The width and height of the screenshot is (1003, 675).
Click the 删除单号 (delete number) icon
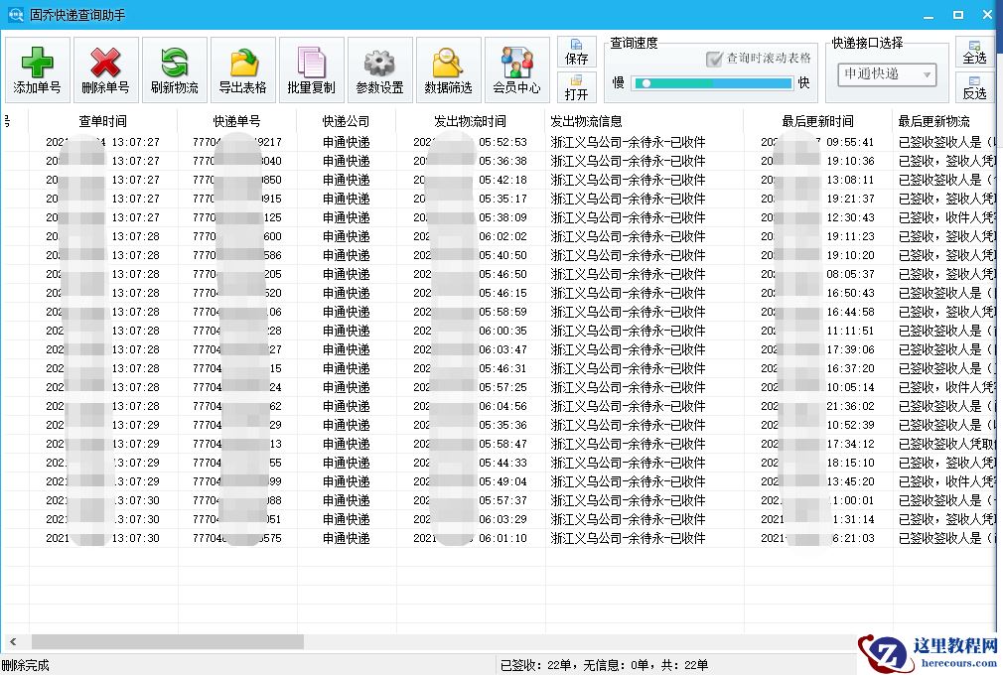point(104,68)
